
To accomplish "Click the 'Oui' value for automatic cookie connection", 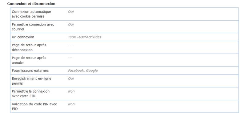I will pos(71,11).
